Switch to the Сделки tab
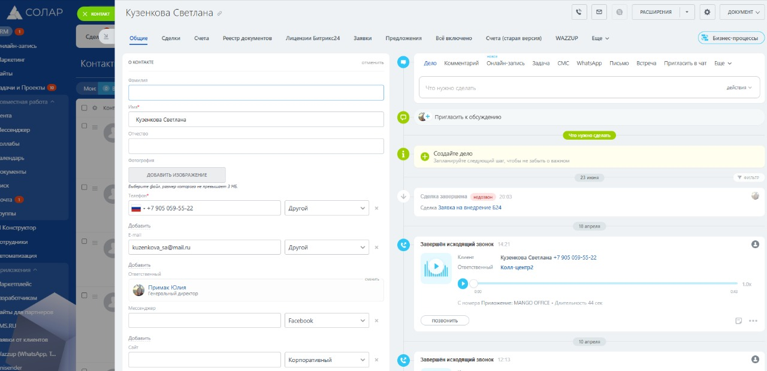The image size is (767, 371). click(171, 38)
